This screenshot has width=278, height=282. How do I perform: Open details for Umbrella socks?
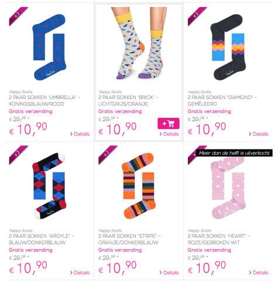[80, 134]
